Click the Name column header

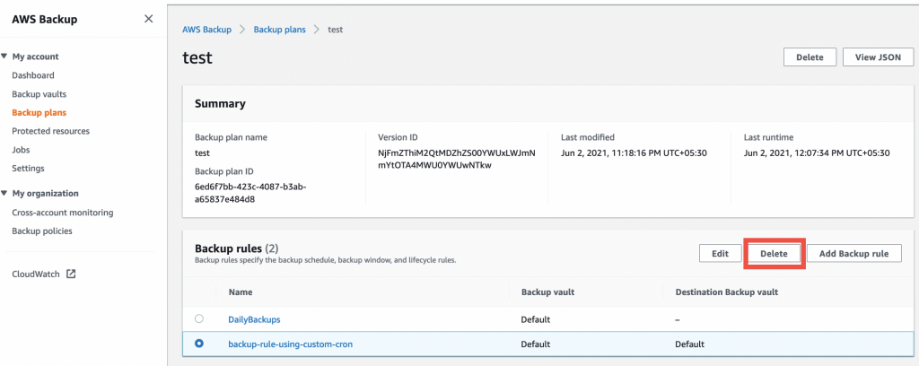(x=241, y=292)
